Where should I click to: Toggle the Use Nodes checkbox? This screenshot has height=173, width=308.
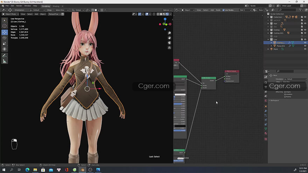pyautogui.click(x=223, y=10)
